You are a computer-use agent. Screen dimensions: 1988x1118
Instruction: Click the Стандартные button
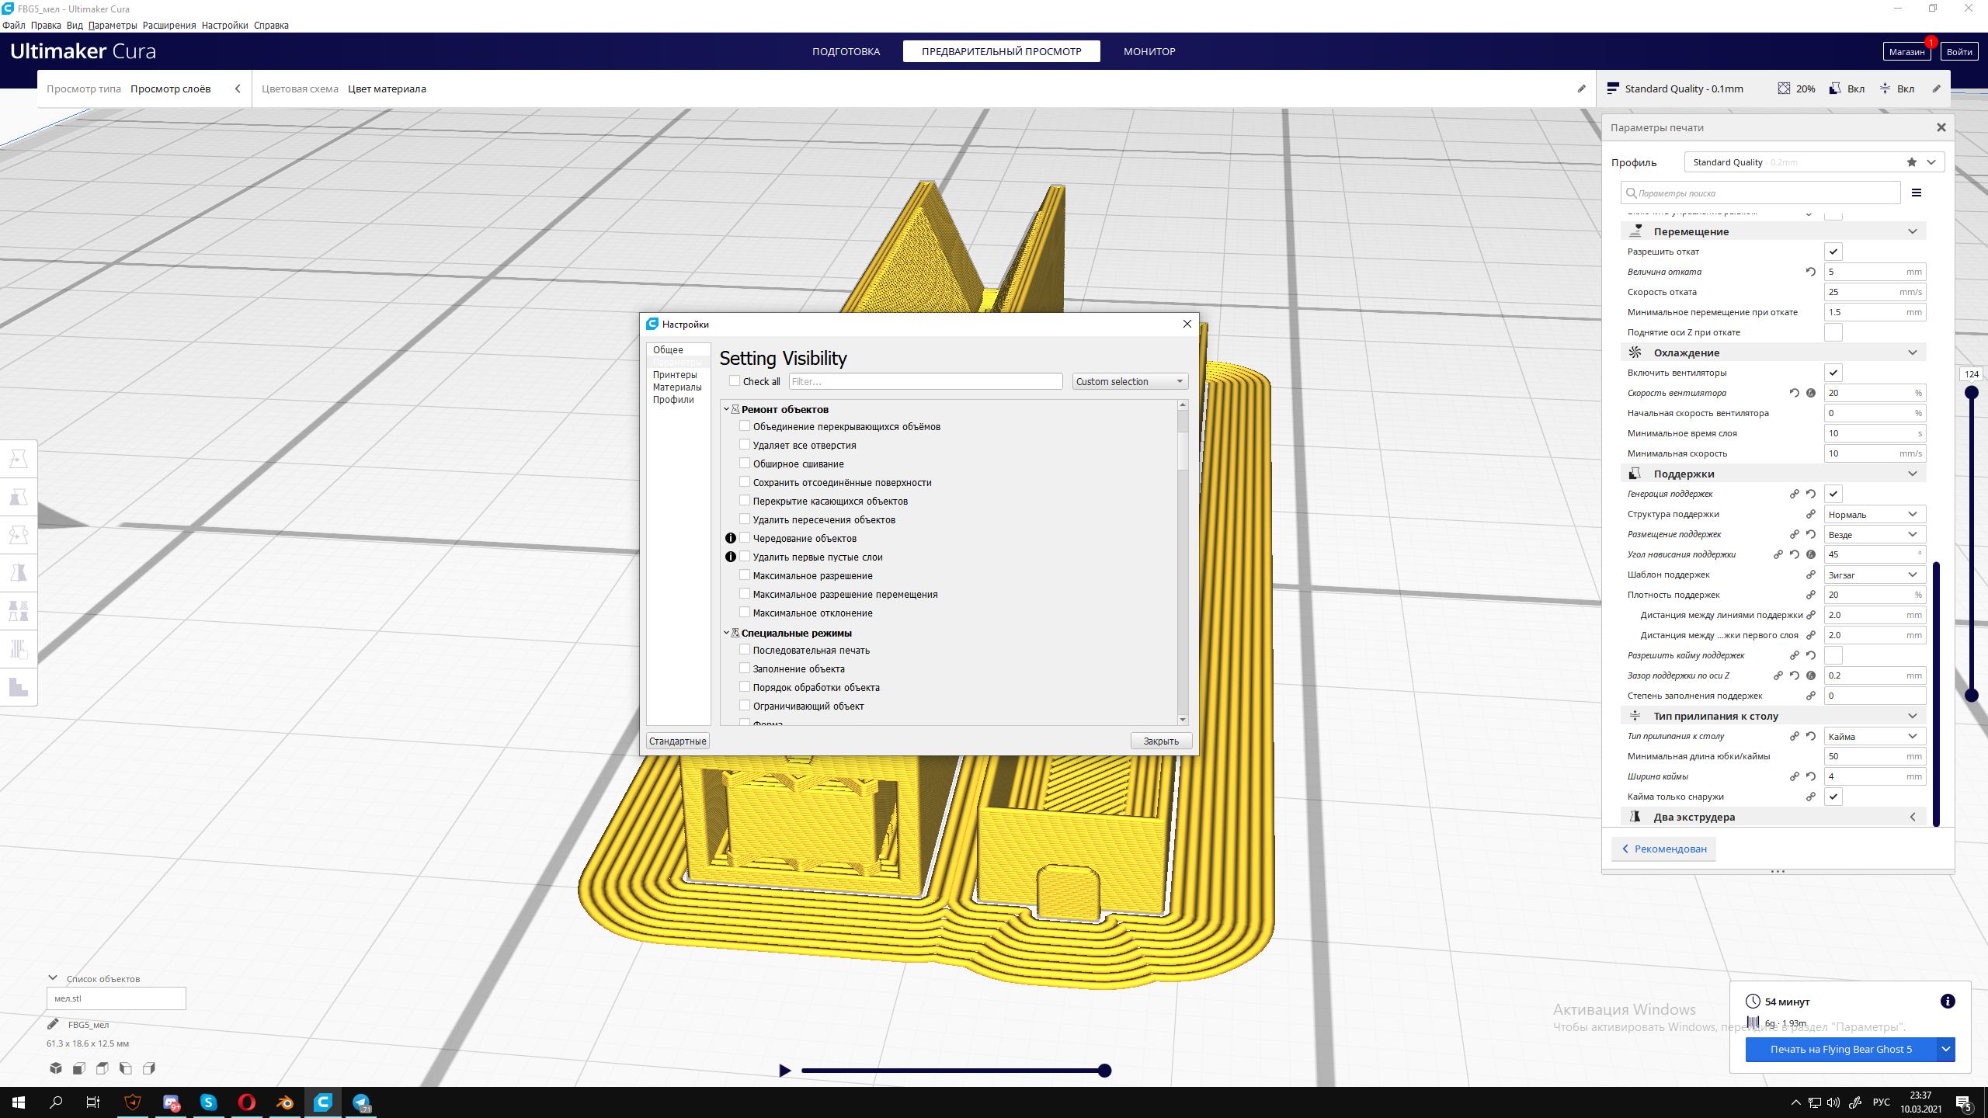click(x=678, y=741)
